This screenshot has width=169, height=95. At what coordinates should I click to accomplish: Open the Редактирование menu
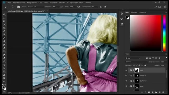tap(19, 3)
